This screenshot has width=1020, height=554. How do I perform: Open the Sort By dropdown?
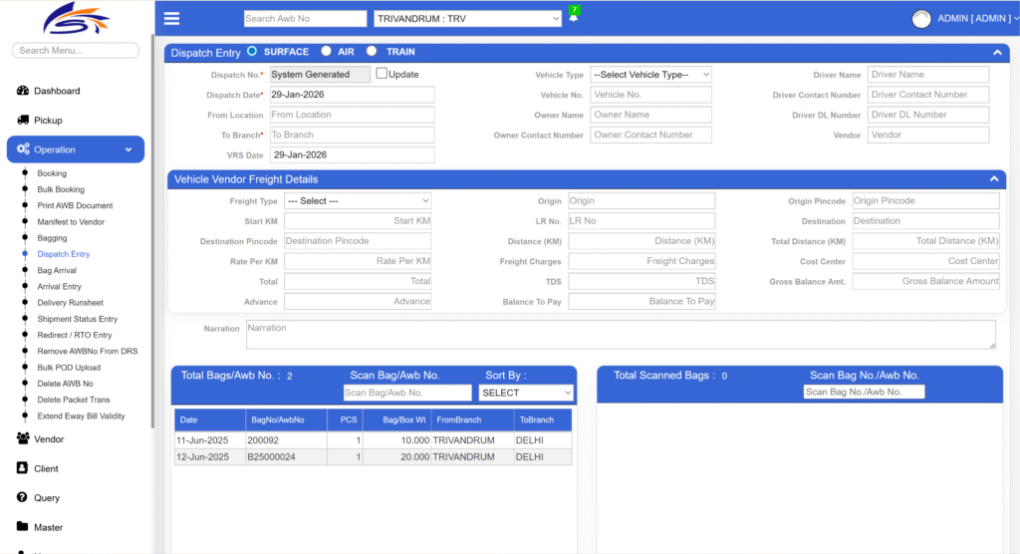pos(526,393)
